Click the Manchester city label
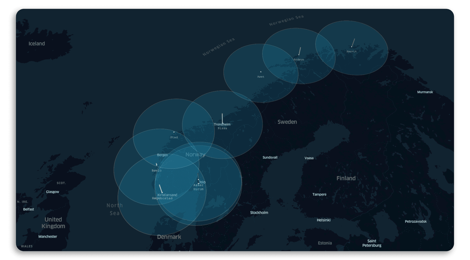 pos(48,236)
